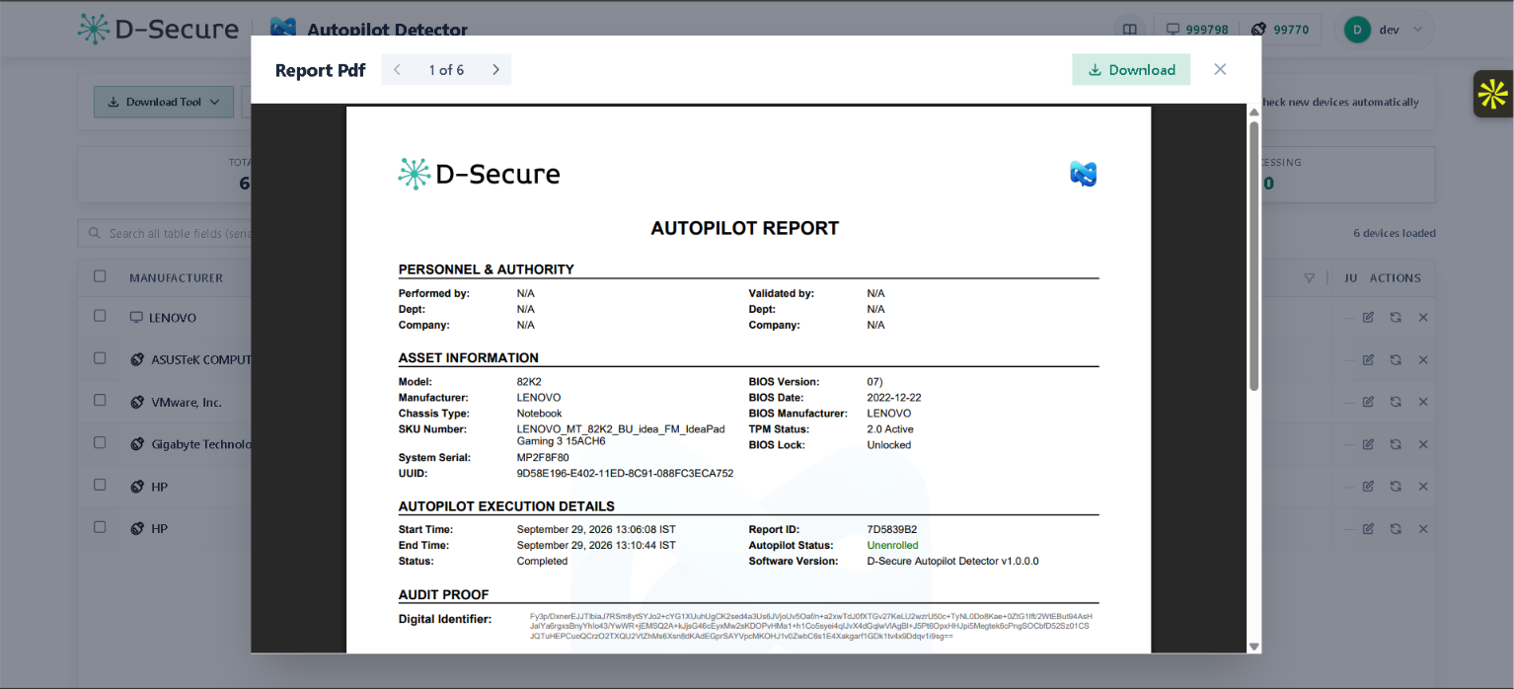Click the ACTIONS column header

1395,278
